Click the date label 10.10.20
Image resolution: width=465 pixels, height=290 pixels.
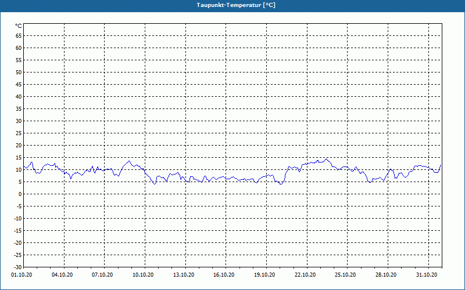(x=143, y=275)
